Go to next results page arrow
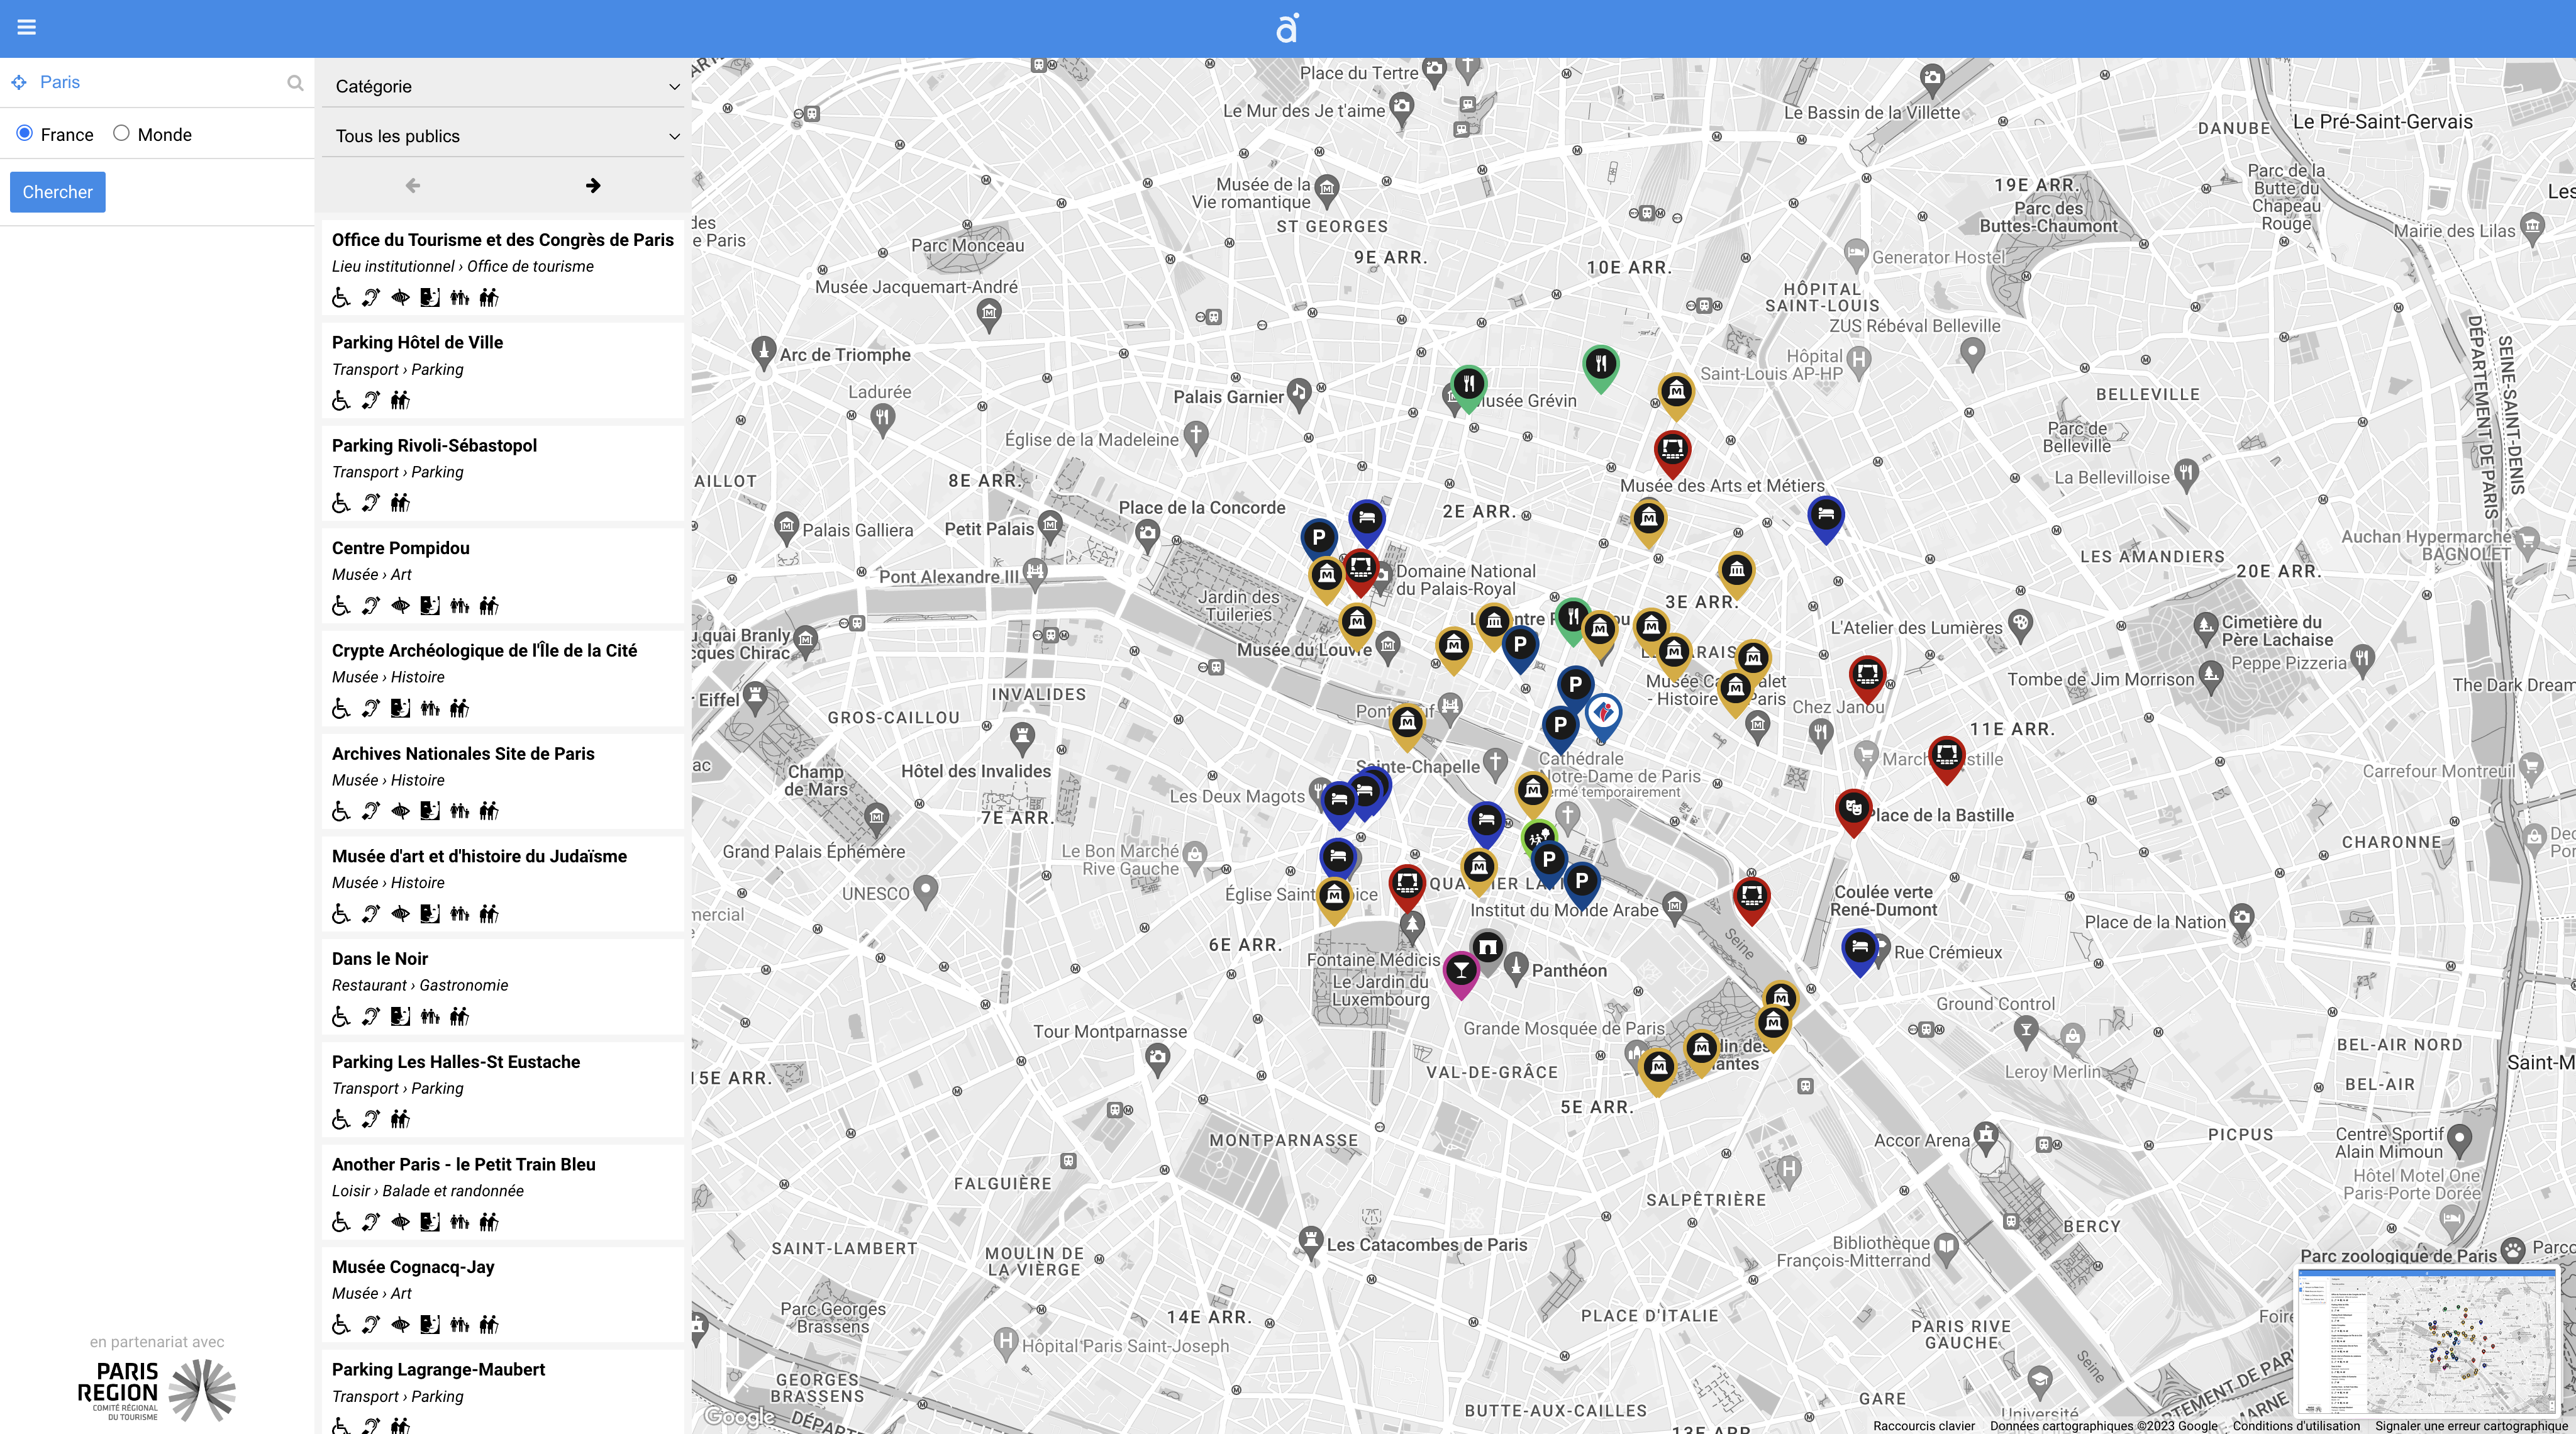The height and width of the screenshot is (1434, 2576). coord(593,185)
